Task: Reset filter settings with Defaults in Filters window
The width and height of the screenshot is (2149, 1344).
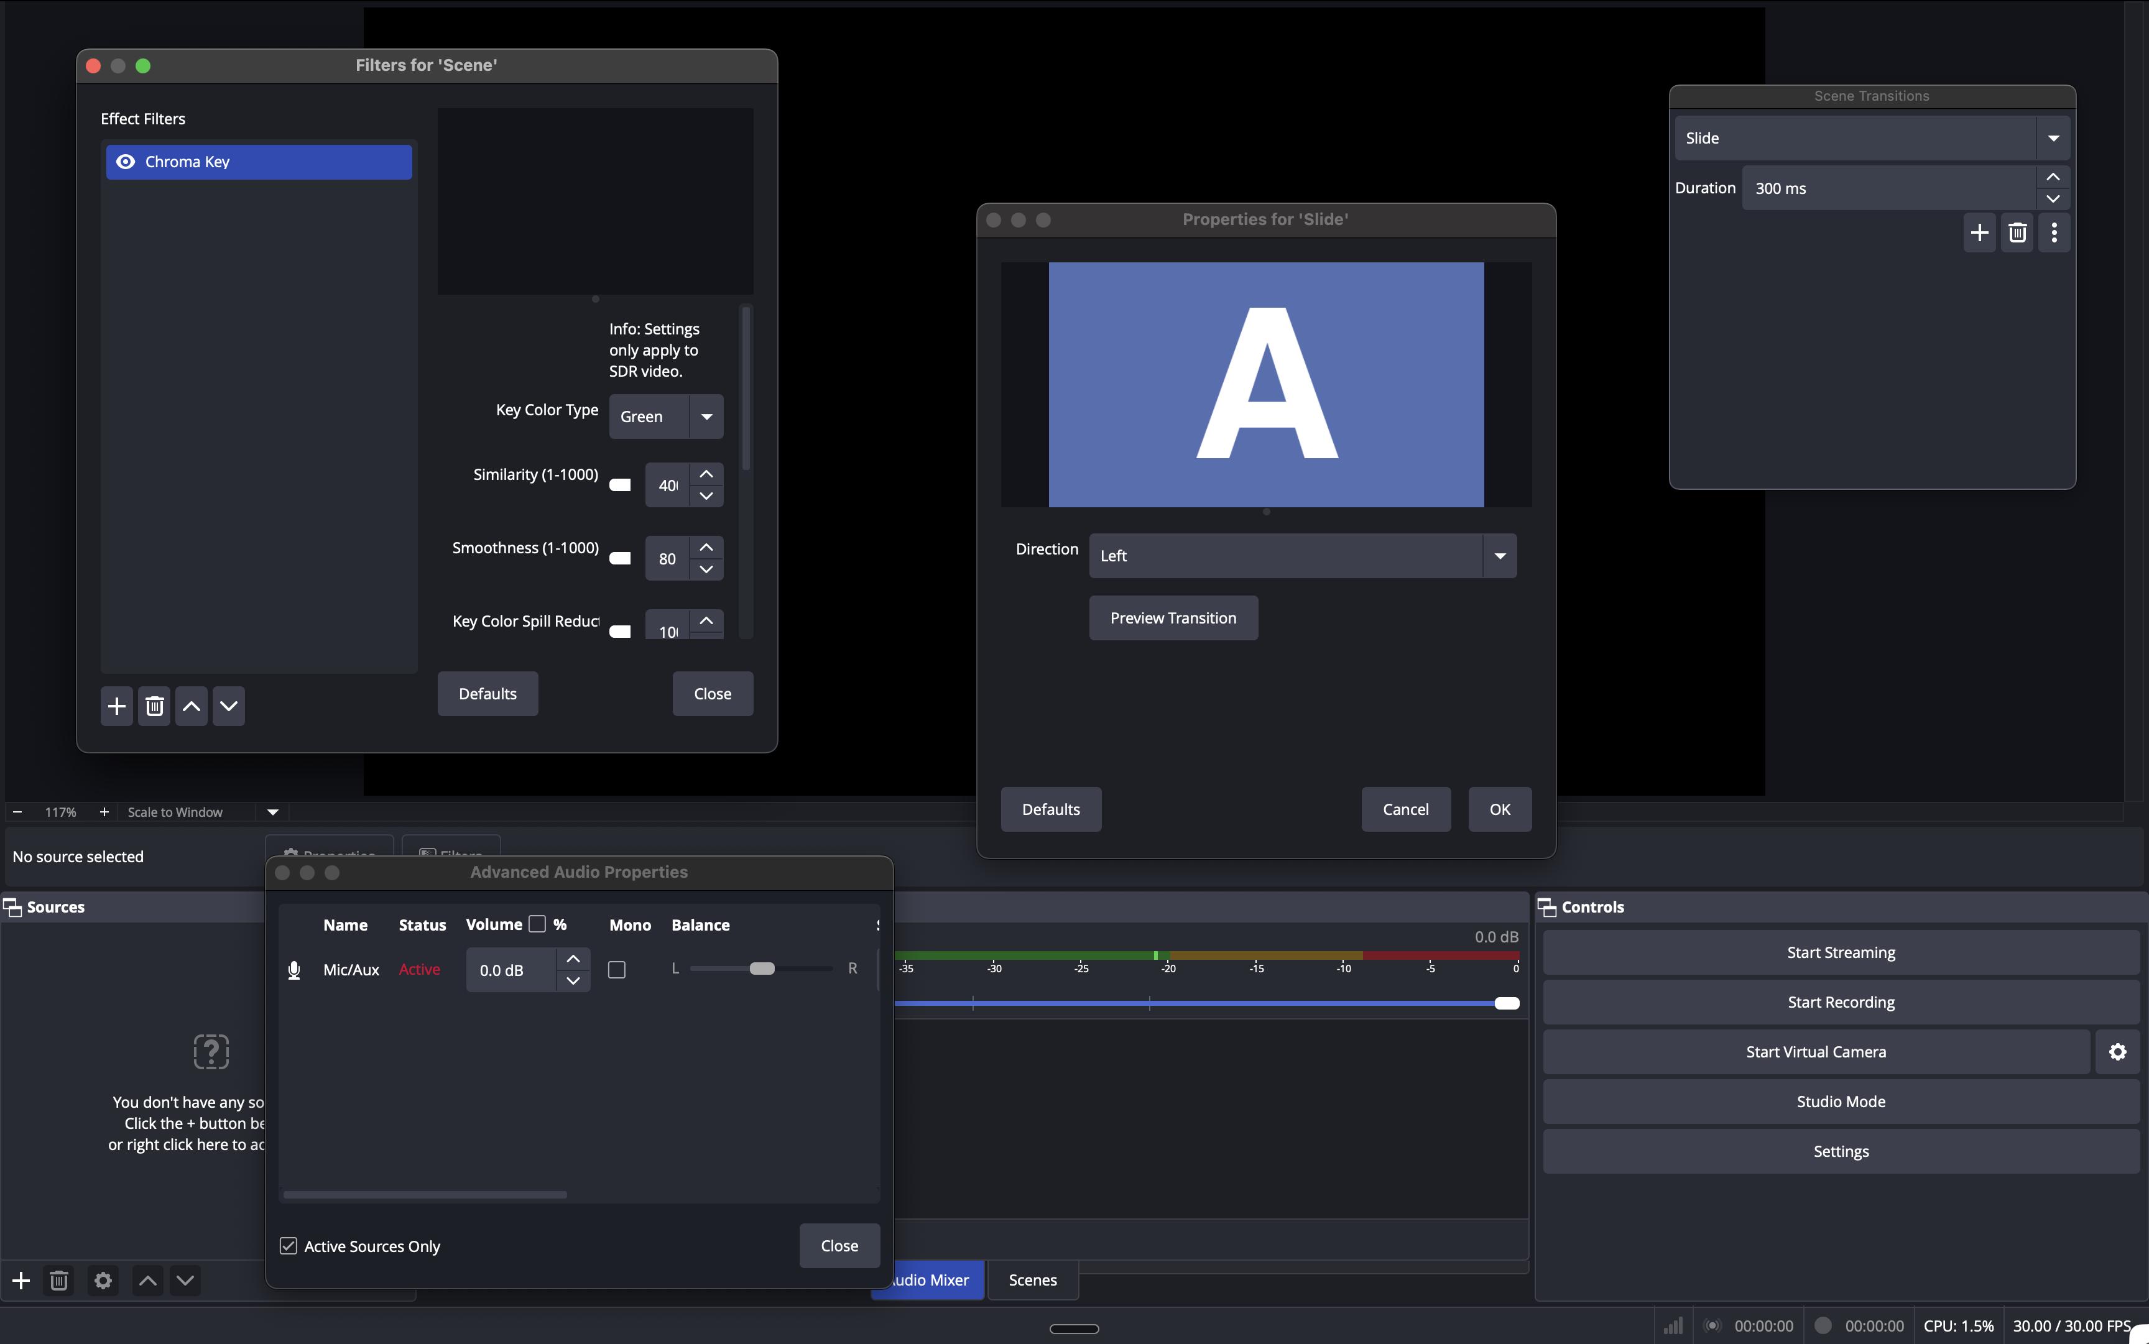Action: point(488,693)
